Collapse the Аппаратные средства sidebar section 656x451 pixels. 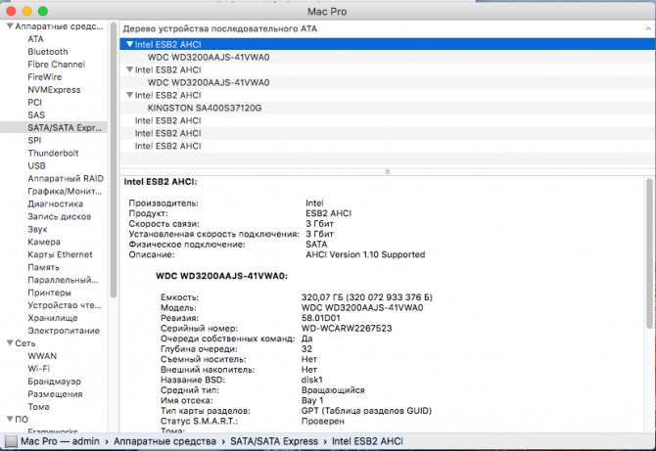coord(10,25)
